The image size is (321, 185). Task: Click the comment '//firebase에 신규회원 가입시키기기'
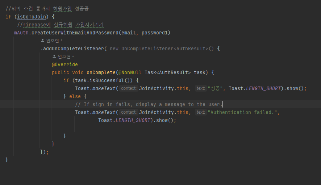61,25
